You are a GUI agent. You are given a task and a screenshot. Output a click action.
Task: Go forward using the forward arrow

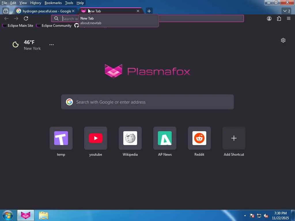(x=16, y=18)
